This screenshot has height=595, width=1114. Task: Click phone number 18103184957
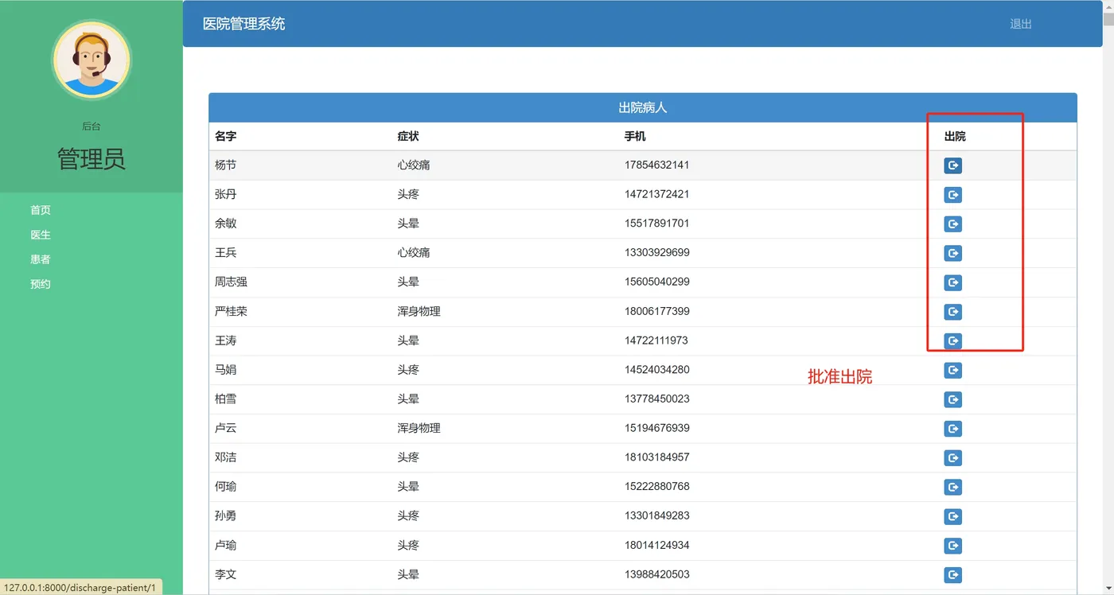pos(657,457)
